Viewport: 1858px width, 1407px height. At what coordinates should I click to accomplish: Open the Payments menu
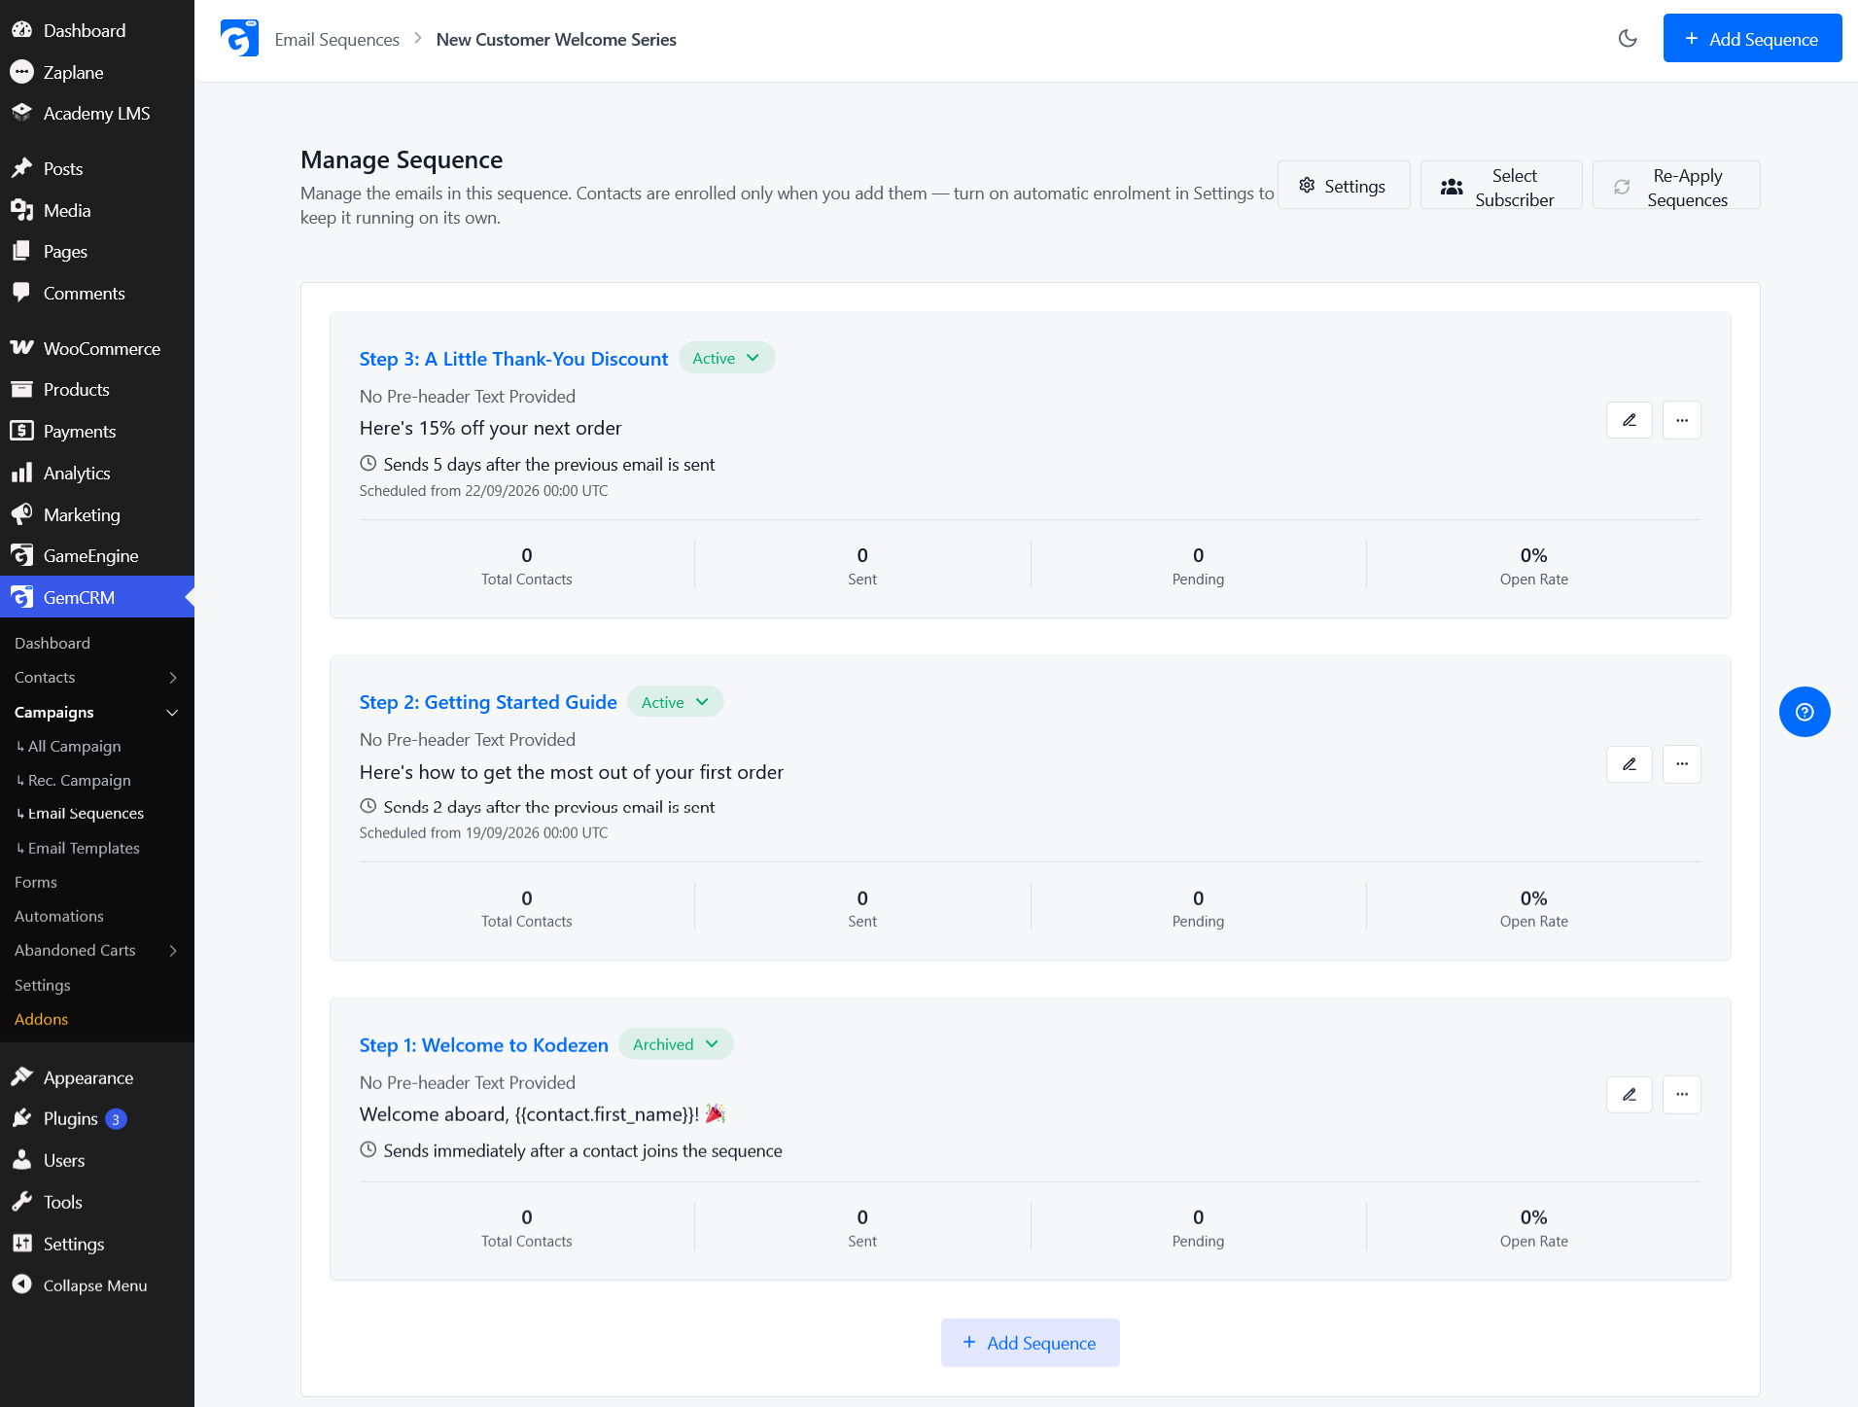97,431
